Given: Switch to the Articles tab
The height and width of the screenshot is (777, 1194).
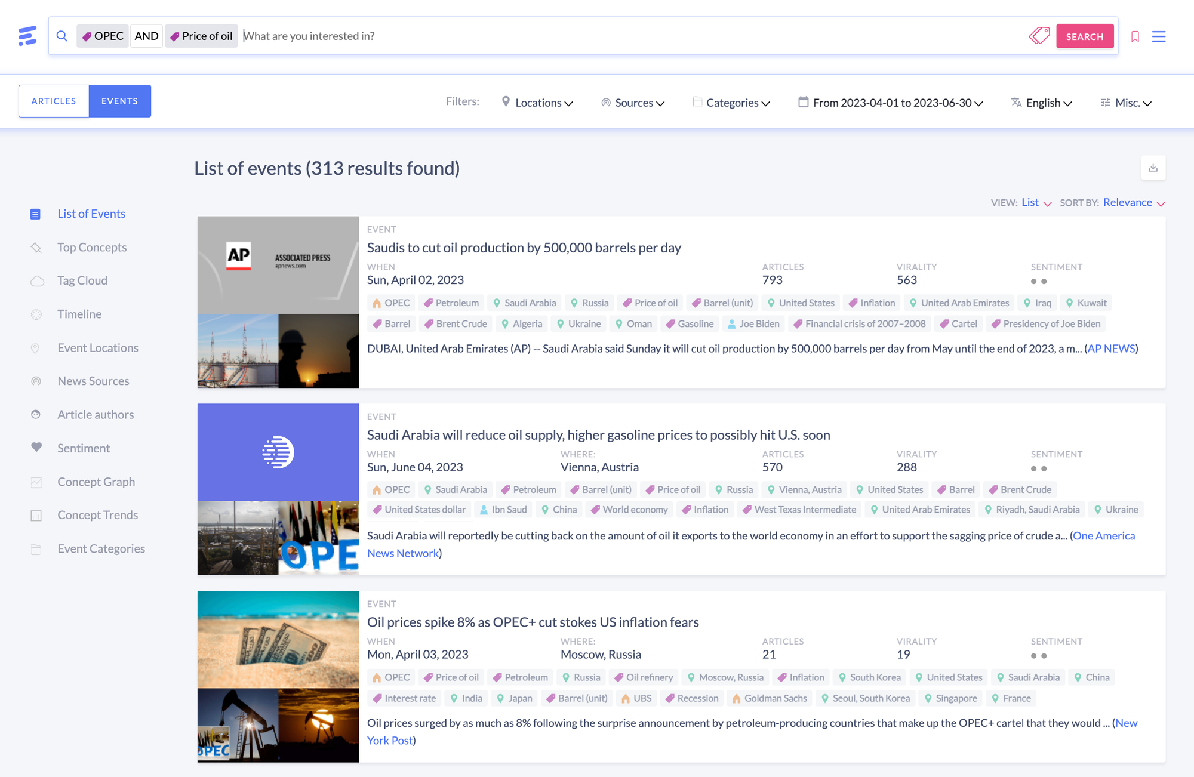Looking at the screenshot, I should pyautogui.click(x=54, y=101).
